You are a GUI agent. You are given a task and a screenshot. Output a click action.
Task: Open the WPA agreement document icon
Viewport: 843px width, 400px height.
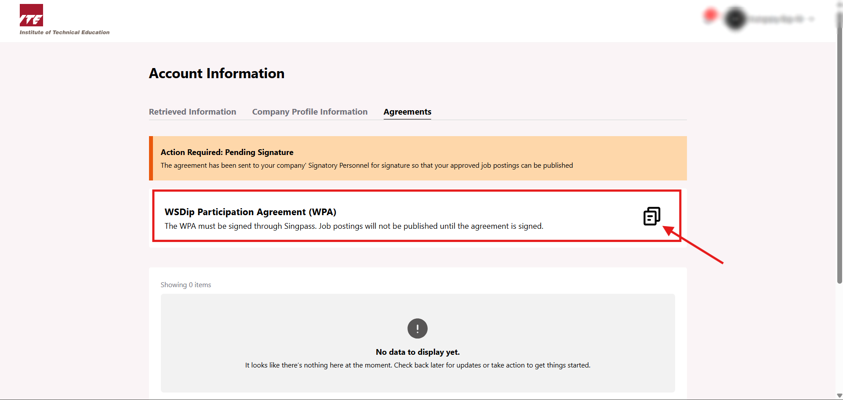click(651, 216)
